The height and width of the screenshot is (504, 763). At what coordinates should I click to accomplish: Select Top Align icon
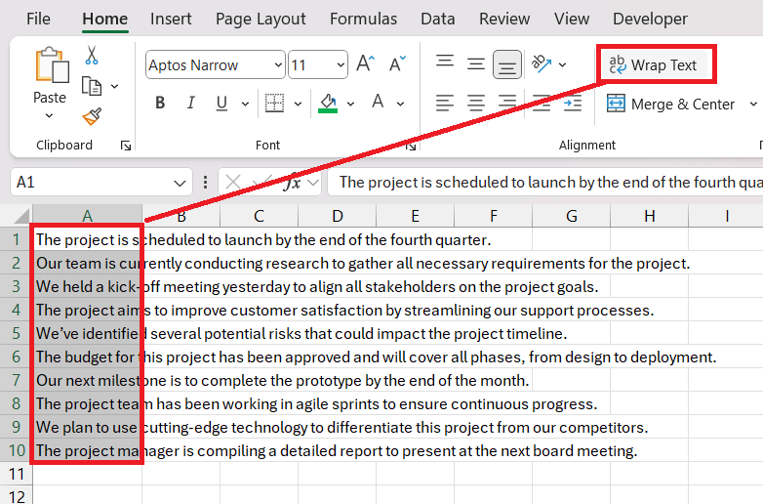point(445,62)
